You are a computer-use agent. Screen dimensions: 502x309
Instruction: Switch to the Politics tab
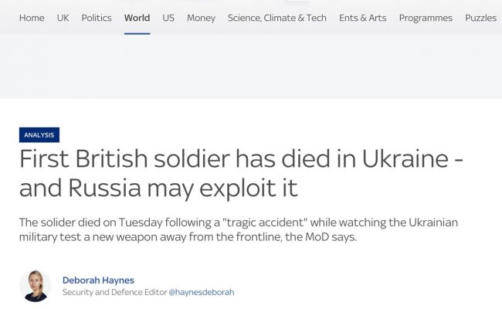(x=97, y=18)
